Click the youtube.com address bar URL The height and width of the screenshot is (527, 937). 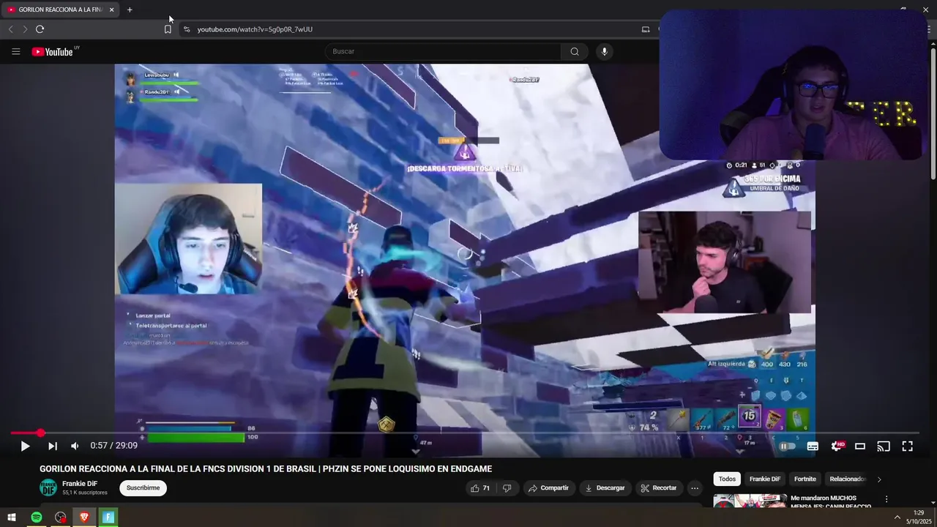pos(255,29)
